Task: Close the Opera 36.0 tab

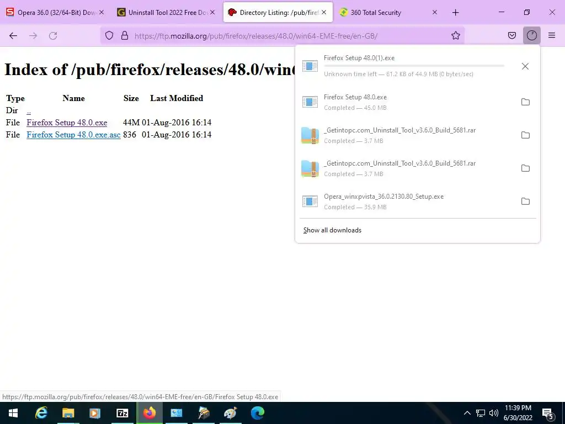Action: click(x=102, y=12)
